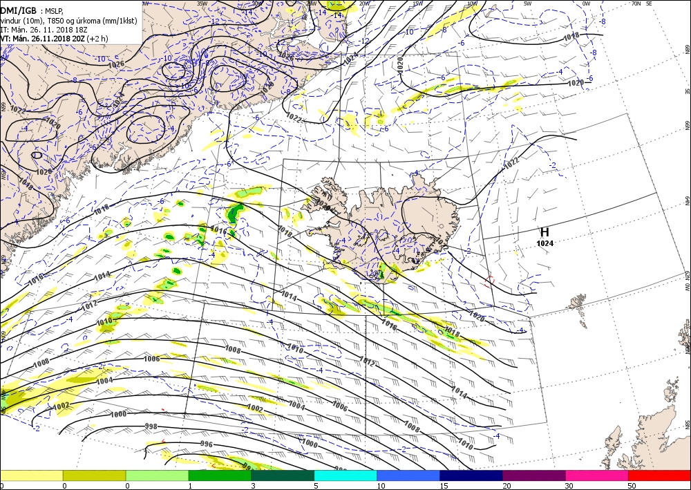691x490 pixels.
Task: Click the VT valid time line
Action: pyautogui.click(x=54, y=38)
